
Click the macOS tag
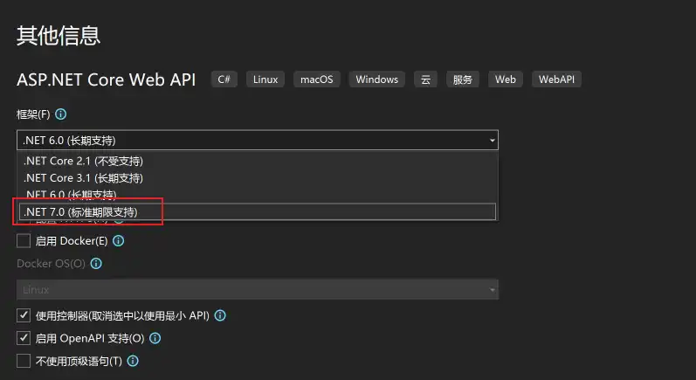pyautogui.click(x=316, y=79)
